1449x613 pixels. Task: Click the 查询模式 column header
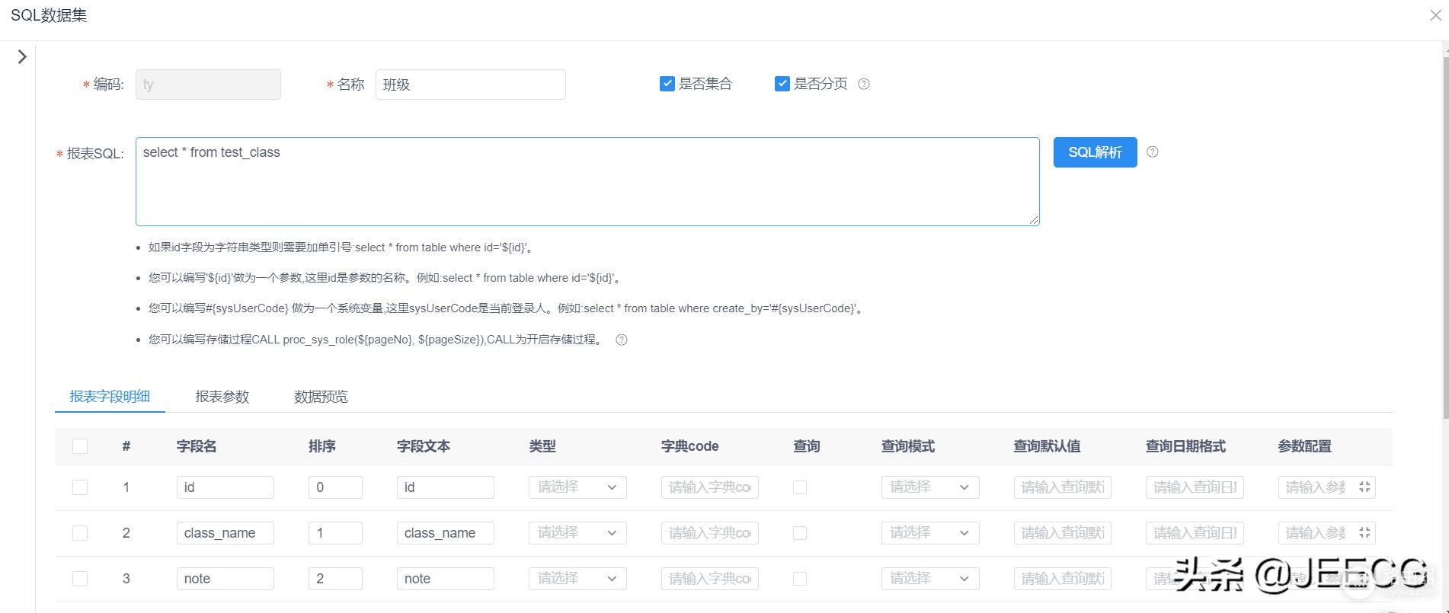tap(908, 446)
